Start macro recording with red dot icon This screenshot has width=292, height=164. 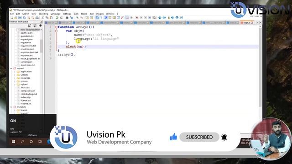point(137,18)
